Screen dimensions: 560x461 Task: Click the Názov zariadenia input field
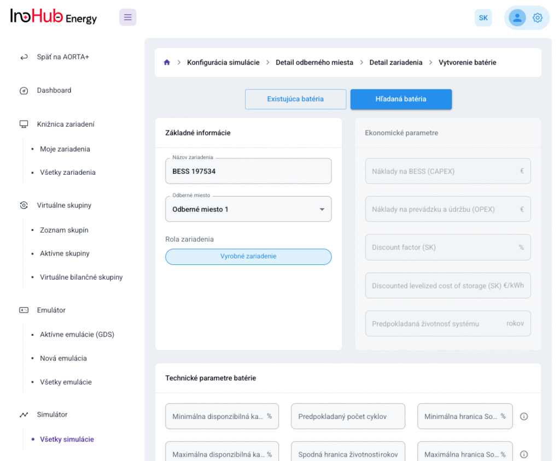click(x=248, y=172)
